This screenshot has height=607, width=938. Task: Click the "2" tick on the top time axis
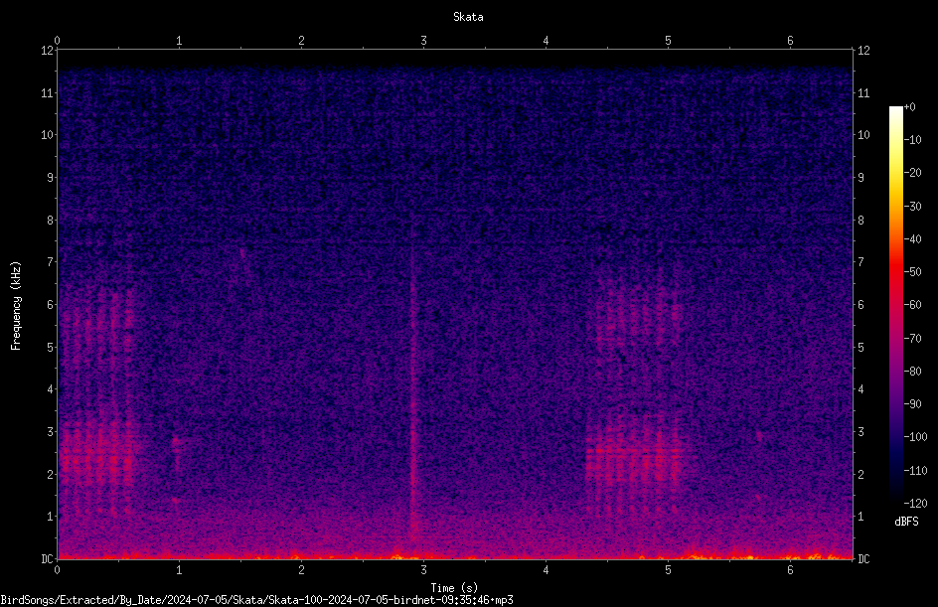pos(301,41)
